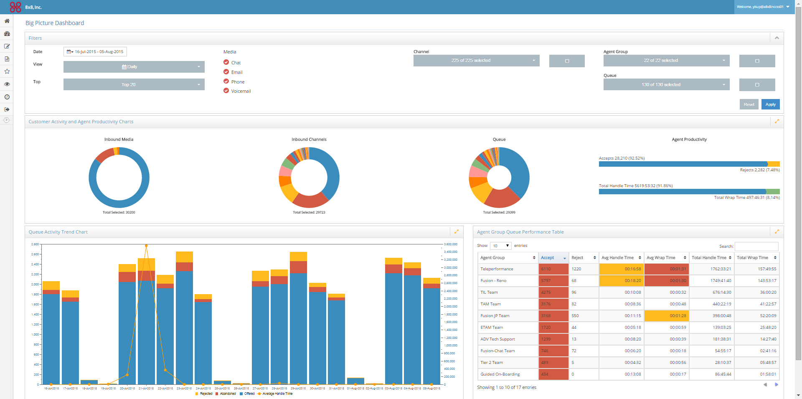This screenshot has width=802, height=399.
Task: Click the logout icon in the sidebar
Action: point(7,109)
